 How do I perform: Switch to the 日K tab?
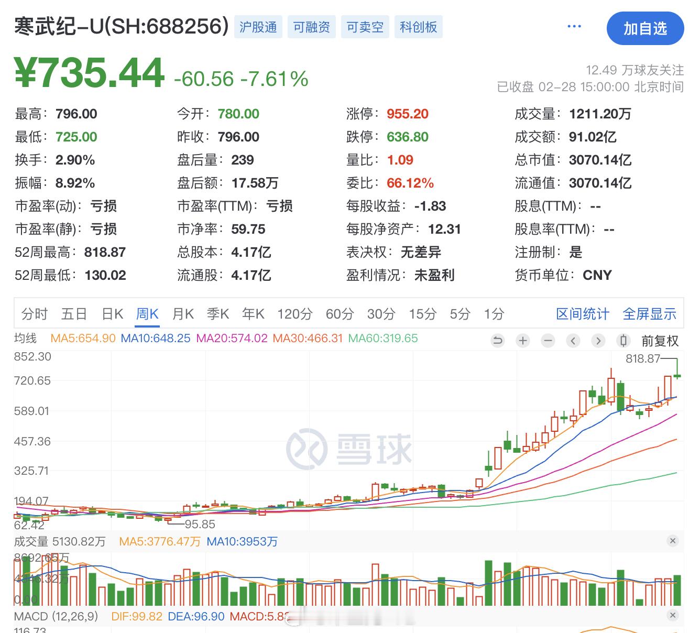[x=113, y=314]
